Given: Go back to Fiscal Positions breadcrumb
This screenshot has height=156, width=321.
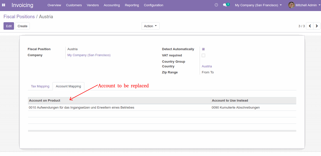Looking at the screenshot, I should (x=19, y=17).
